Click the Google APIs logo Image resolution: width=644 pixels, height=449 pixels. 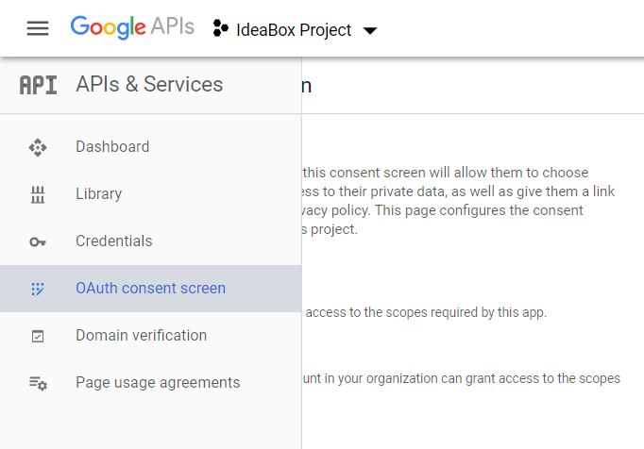tap(132, 27)
